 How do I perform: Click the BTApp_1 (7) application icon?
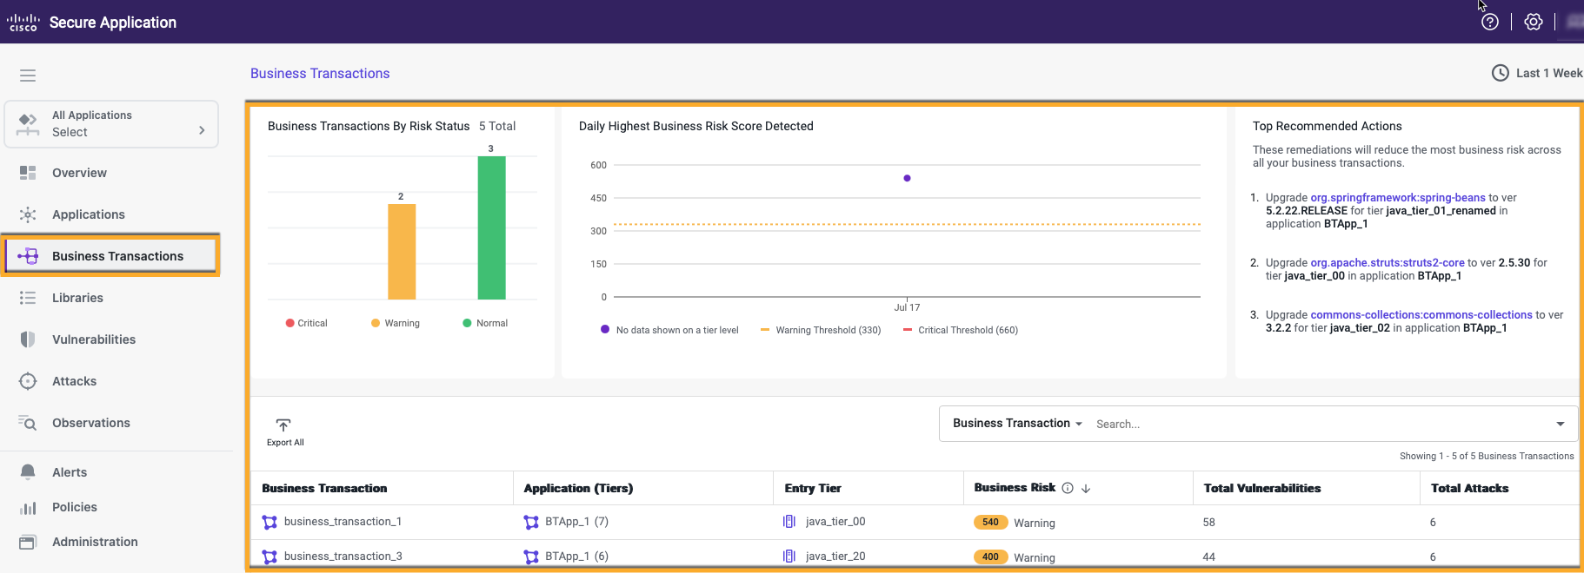[x=531, y=522]
